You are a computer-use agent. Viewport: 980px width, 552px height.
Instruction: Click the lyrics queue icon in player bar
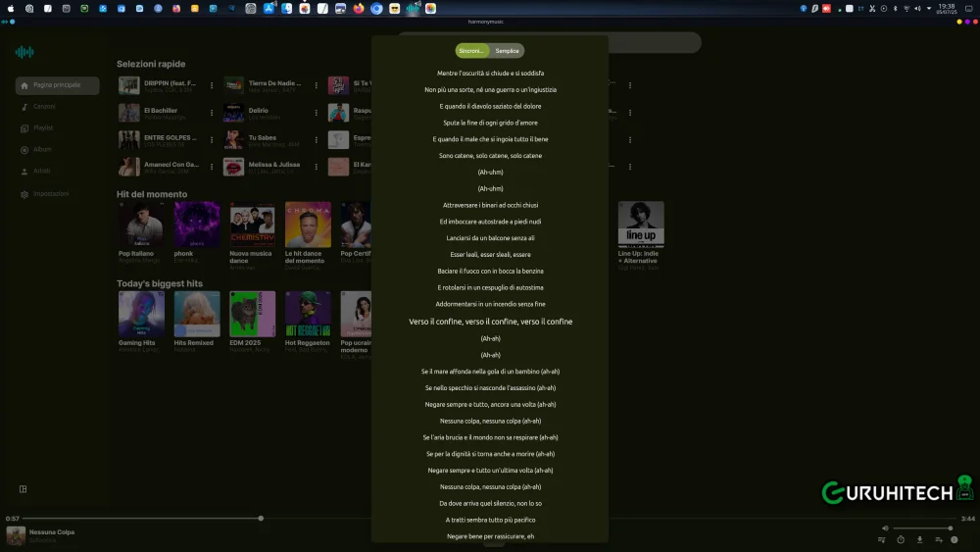tap(882, 540)
